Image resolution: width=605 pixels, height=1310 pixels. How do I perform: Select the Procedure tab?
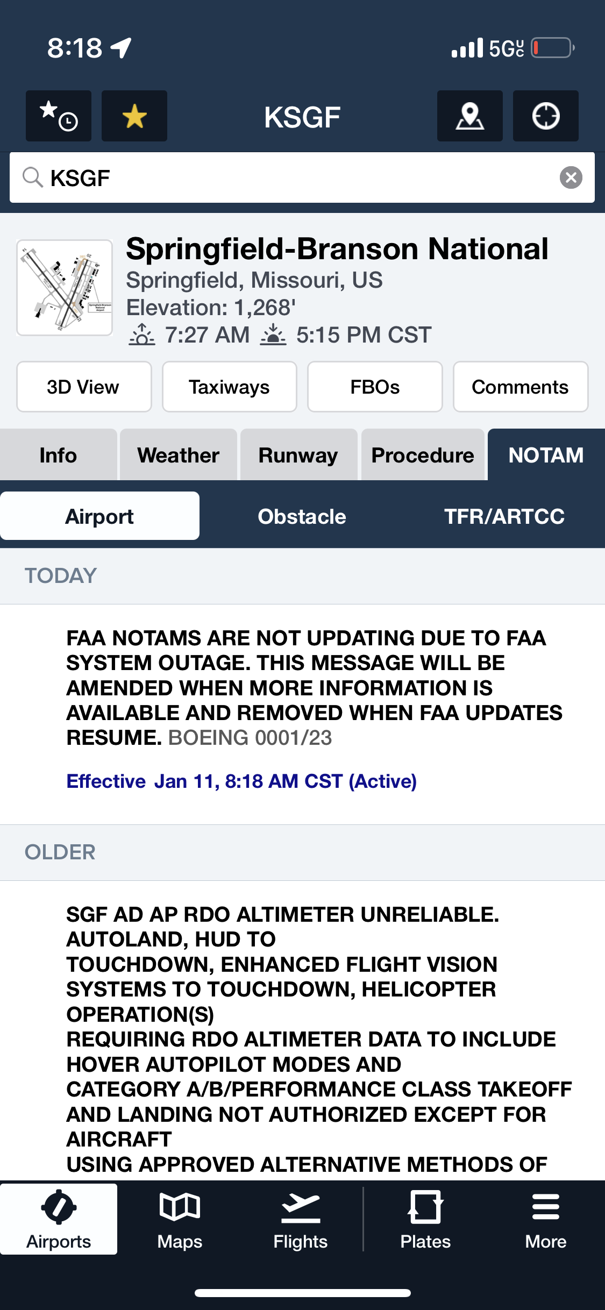click(423, 455)
